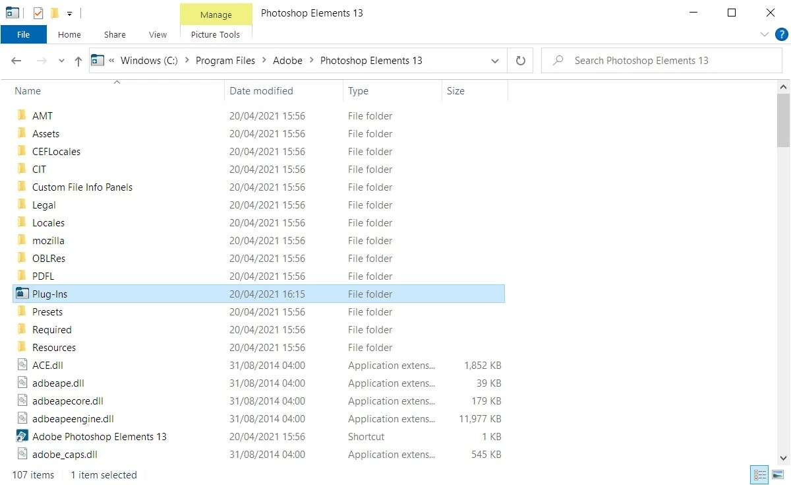Go back with the Back arrow
Image resolution: width=791 pixels, height=485 pixels.
pyautogui.click(x=16, y=61)
